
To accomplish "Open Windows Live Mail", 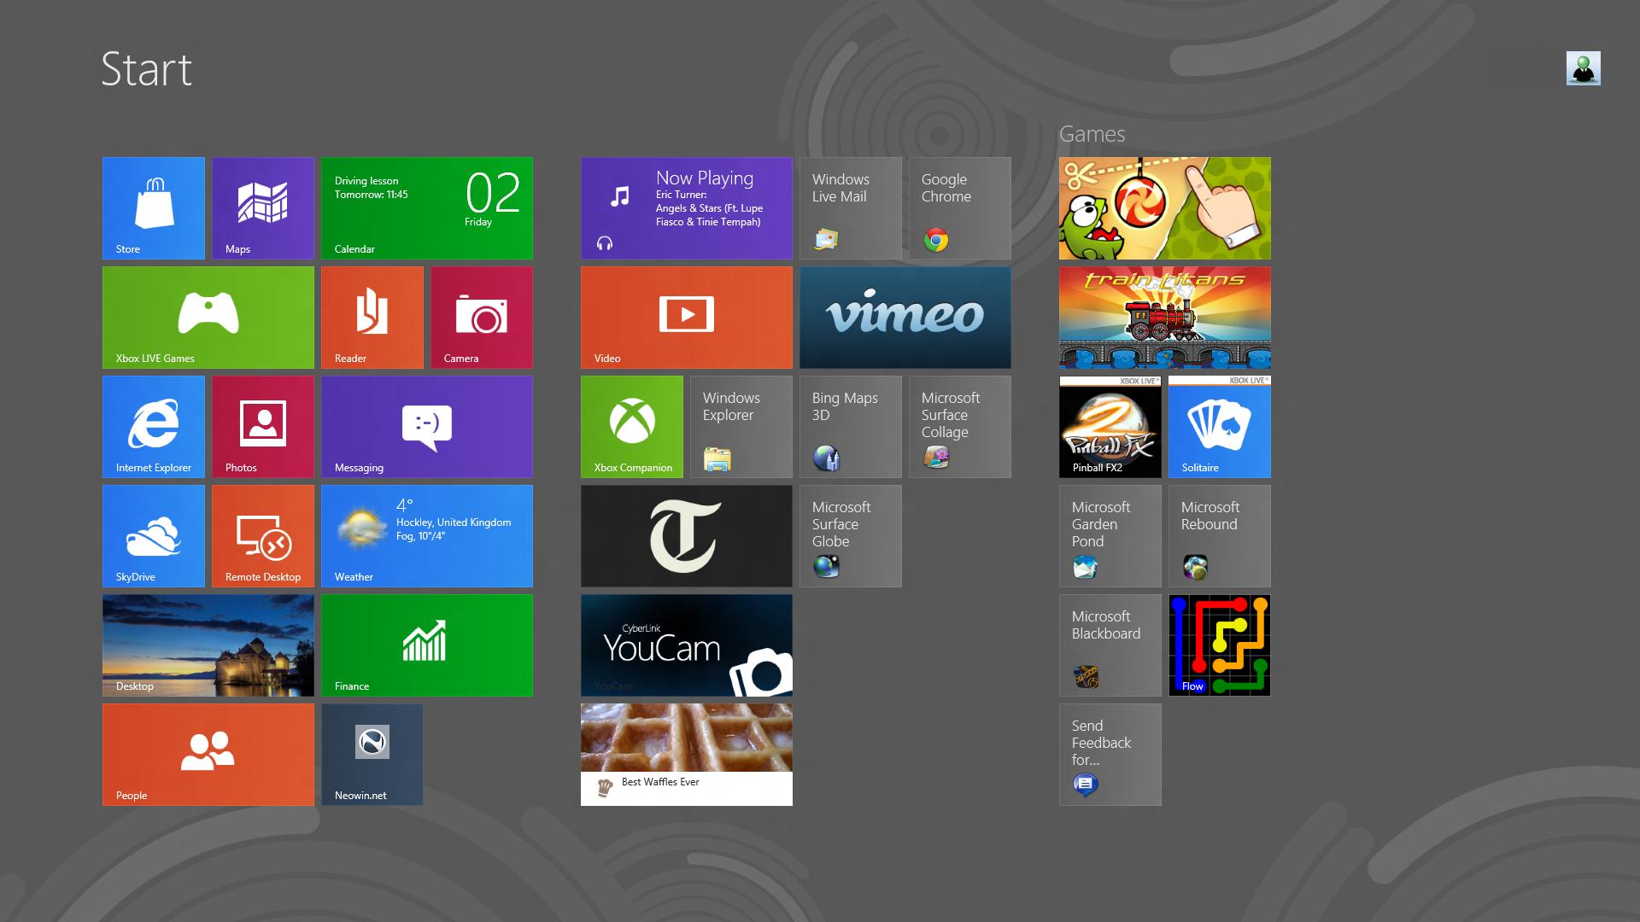I will pyautogui.click(x=849, y=207).
